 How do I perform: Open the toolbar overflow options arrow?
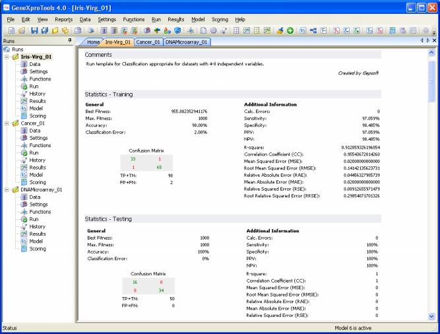click(434, 33)
